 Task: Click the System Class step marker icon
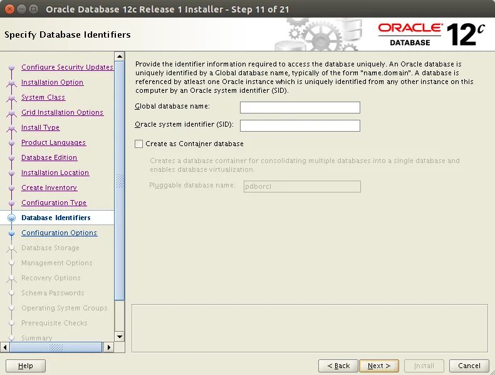coord(12,98)
